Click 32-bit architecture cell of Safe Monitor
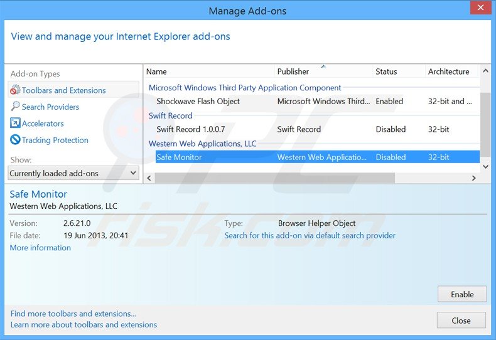The image size is (496, 340). point(439,157)
